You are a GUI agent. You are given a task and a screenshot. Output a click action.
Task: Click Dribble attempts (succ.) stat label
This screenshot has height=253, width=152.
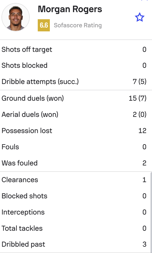(x=40, y=82)
